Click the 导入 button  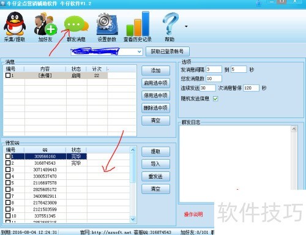pyautogui.click(x=155, y=164)
